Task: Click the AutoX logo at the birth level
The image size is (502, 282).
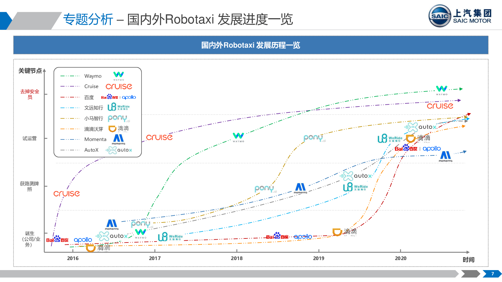Action: click(x=111, y=236)
